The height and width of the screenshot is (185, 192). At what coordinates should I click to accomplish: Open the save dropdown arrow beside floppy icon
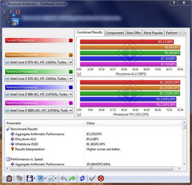[34, 179]
